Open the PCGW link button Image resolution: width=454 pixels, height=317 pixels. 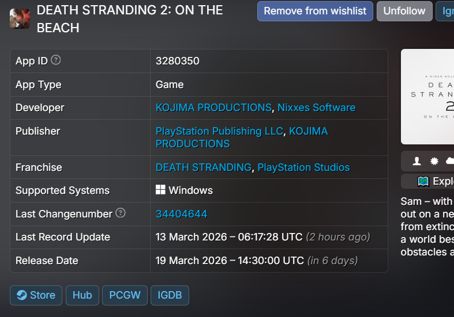coord(125,295)
